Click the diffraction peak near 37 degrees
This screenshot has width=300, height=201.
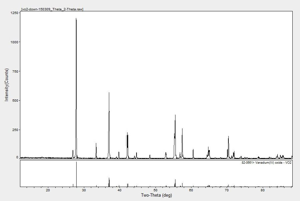click(109, 125)
